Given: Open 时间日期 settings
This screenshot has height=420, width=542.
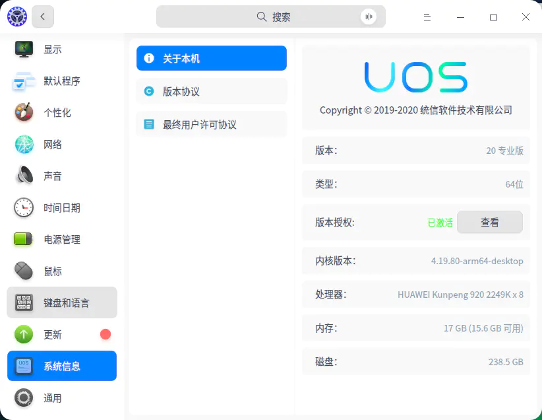Looking at the screenshot, I should [x=62, y=208].
